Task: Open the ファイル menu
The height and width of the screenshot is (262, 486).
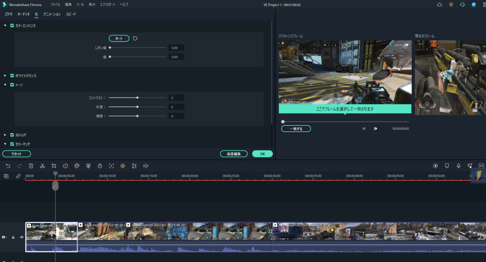Action: point(55,5)
